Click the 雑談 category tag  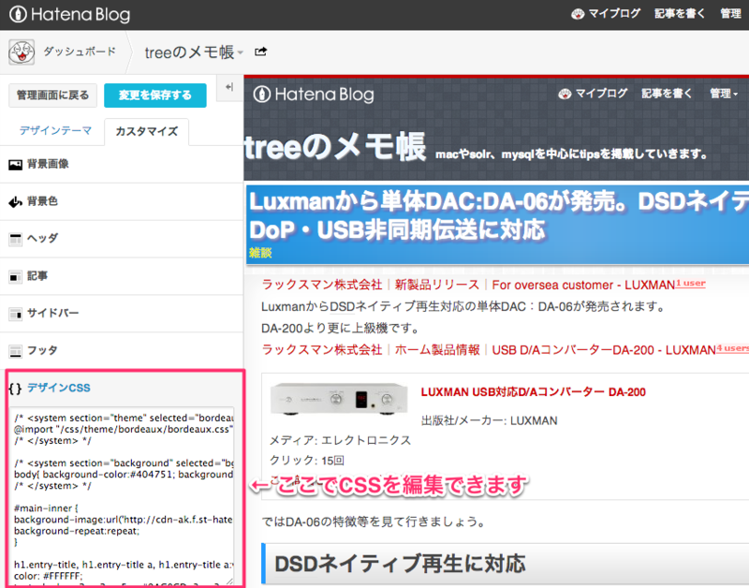(260, 253)
